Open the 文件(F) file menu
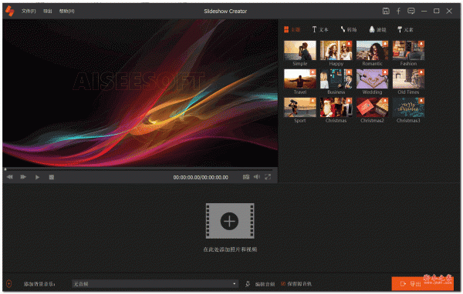Viewport: 463px width, 294px height. (x=29, y=12)
